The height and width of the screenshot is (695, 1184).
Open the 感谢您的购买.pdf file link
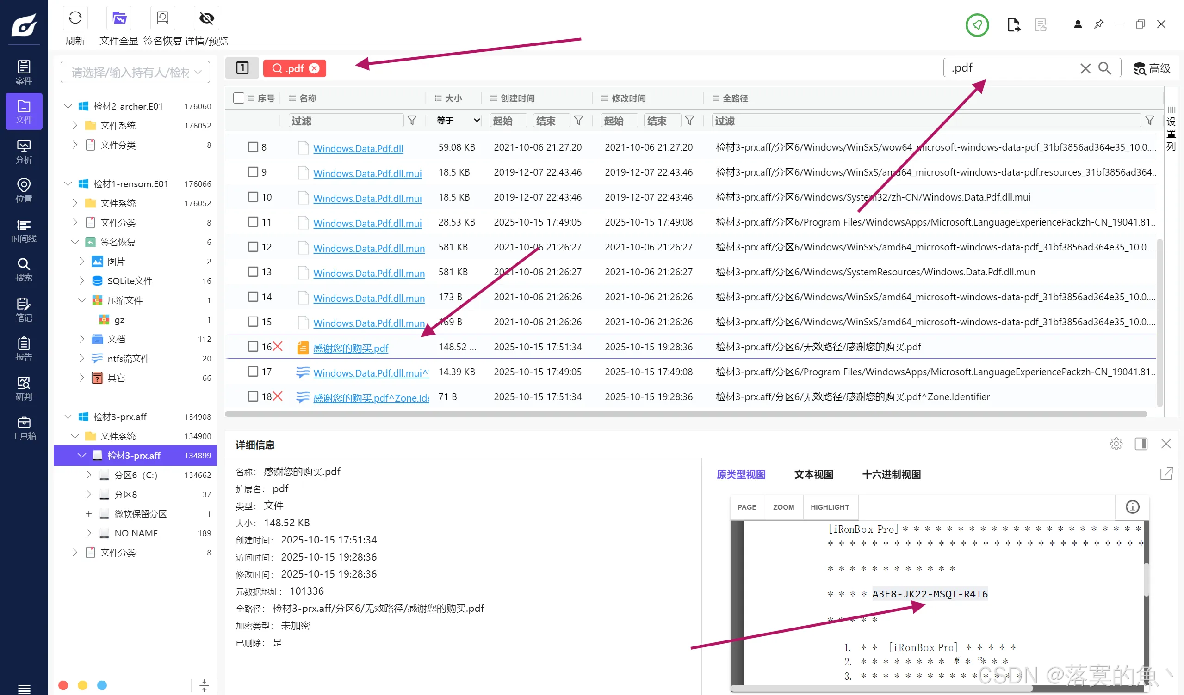351,348
